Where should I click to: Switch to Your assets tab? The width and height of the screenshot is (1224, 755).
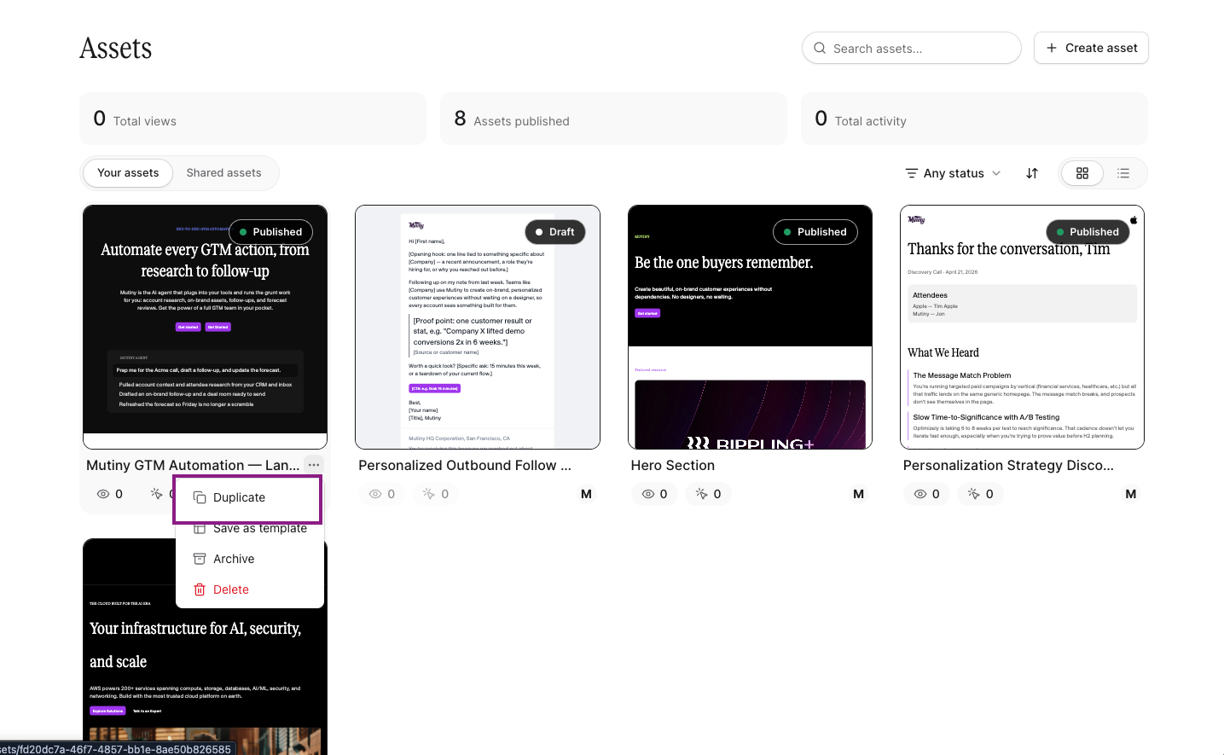pos(128,173)
